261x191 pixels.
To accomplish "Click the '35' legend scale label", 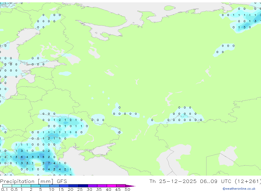I will click(x=99, y=189).
